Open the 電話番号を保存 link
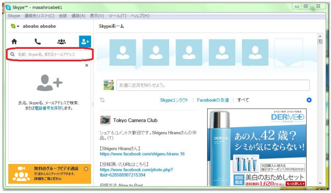Viewport: 331px width, 193px height. tap(48, 108)
